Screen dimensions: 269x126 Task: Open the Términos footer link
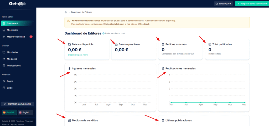pyautogui.click(x=20, y=121)
